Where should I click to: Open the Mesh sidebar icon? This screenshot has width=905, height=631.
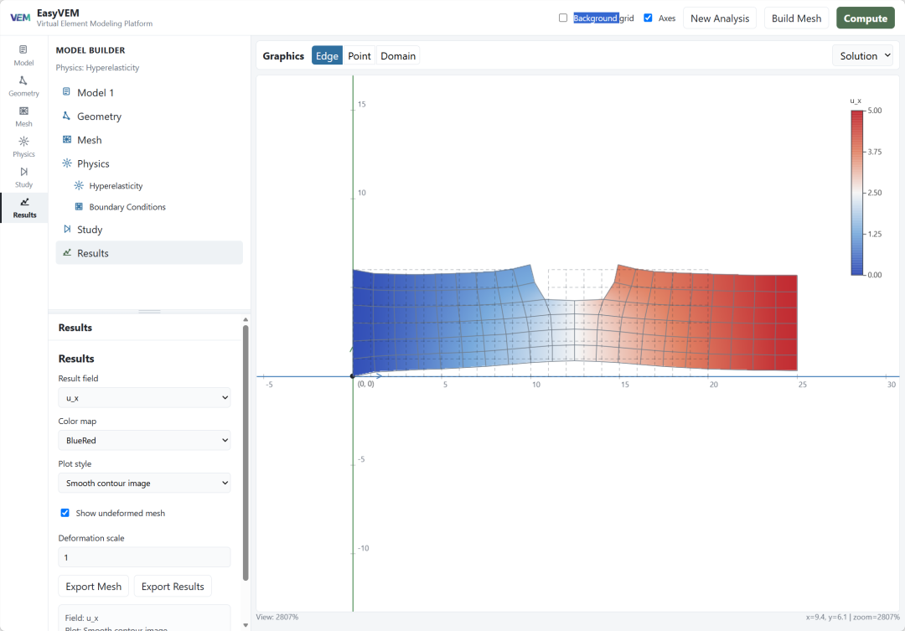23,116
